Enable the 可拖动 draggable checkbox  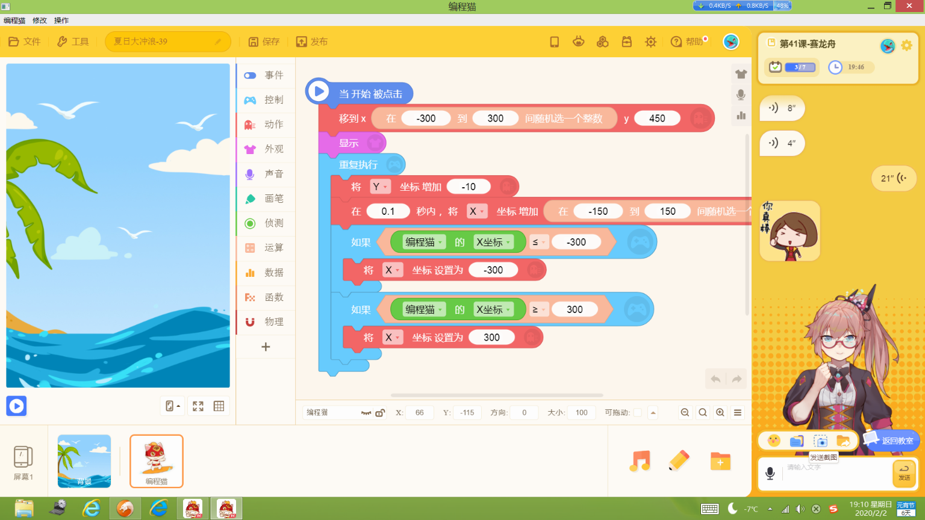click(637, 412)
